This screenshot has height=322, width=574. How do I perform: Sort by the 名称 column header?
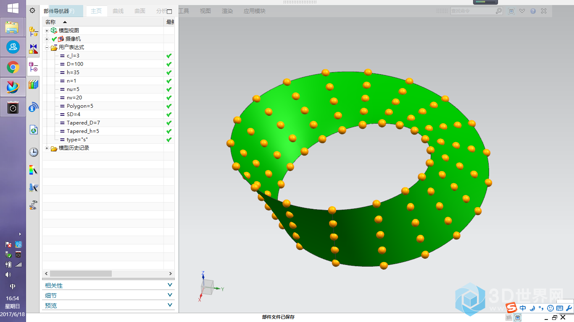pos(103,22)
